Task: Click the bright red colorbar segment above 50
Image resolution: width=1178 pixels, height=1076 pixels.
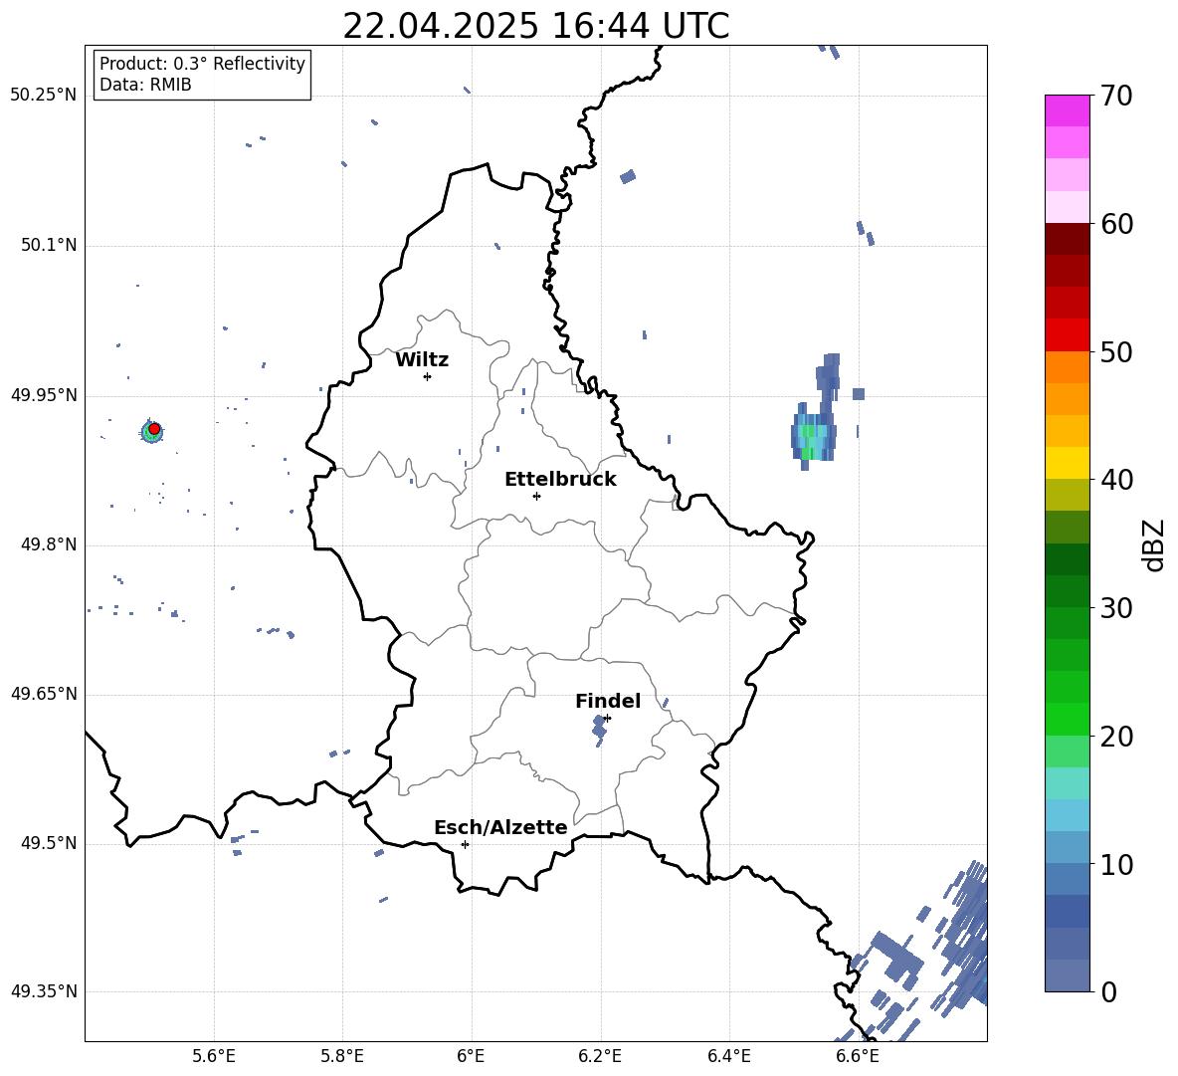Action: point(1068,335)
